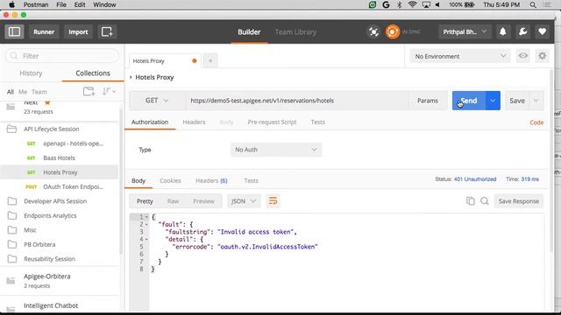Screen dimensions: 561x315
Task: Click the volume menu bar icon
Action: pos(438,4)
